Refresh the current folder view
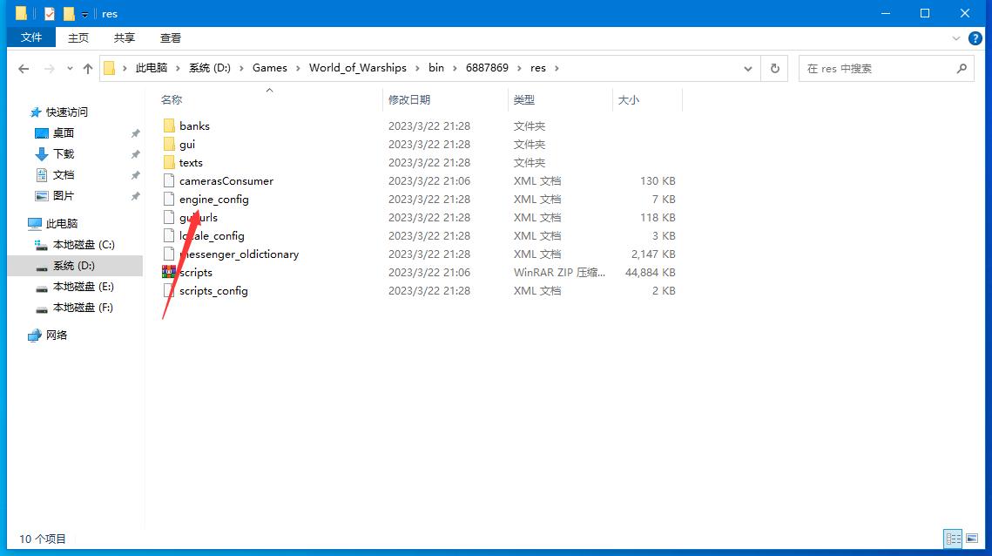The height and width of the screenshot is (556, 992). tap(775, 68)
